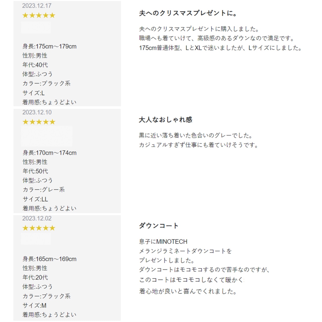Click the 身長:175cm～179cm height detail
322x322 pixels.
point(50,46)
